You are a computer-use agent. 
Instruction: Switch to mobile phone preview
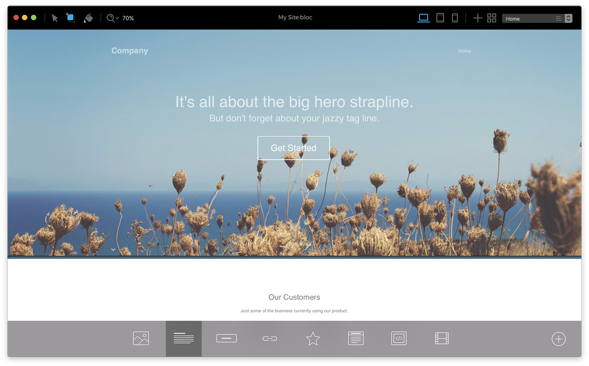455,18
